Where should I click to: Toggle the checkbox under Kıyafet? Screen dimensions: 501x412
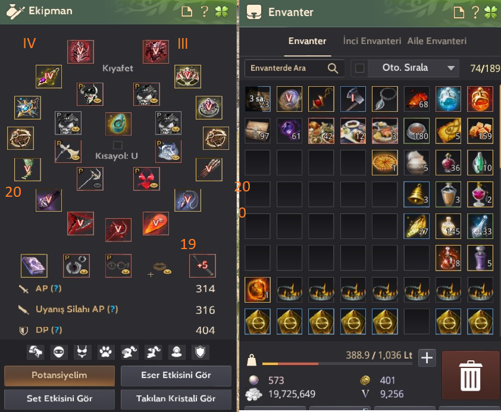117,145
